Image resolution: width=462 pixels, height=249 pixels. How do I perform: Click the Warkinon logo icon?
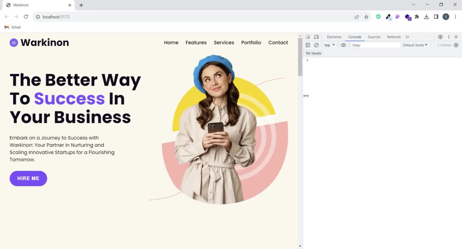pos(13,43)
